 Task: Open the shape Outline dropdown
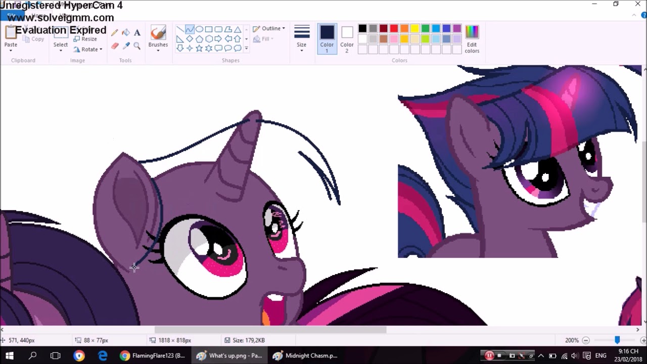(269, 28)
